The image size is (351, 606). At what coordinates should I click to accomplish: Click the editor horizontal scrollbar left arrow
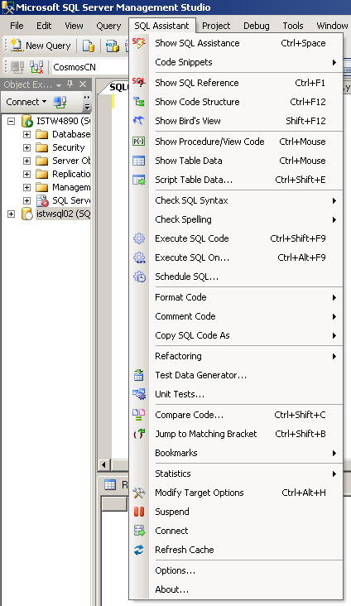click(x=103, y=465)
